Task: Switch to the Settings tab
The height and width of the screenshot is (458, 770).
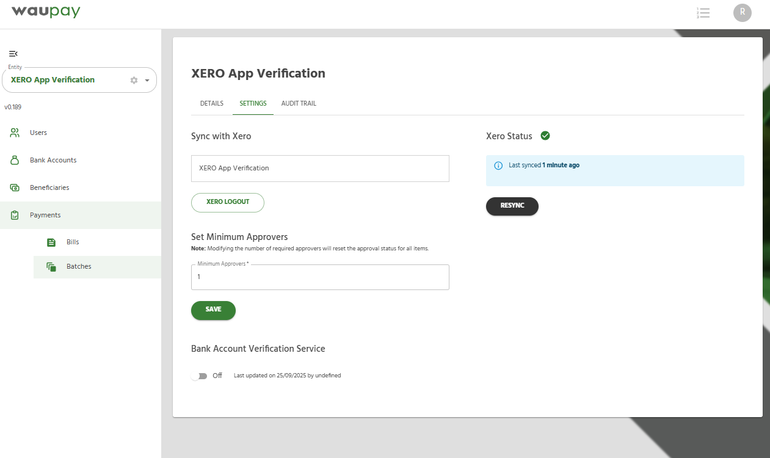Action: (x=253, y=103)
